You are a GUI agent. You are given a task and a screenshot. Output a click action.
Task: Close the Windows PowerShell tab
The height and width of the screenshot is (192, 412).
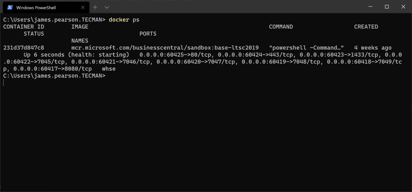click(82, 7)
